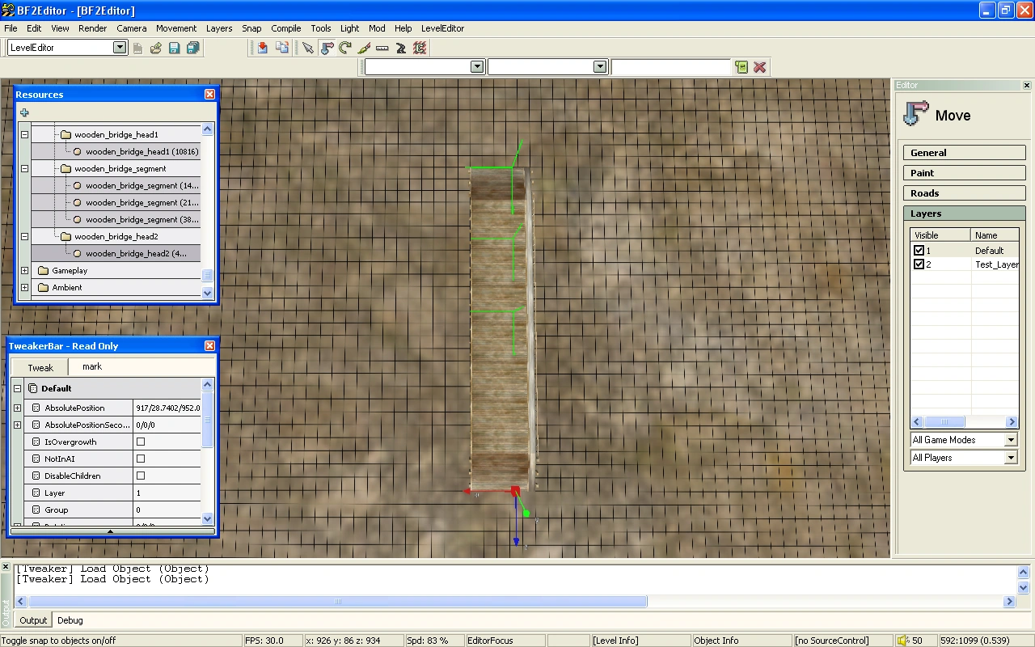The image size is (1035, 647).
Task: Click the red arrow import toolbar icon
Action: click(x=263, y=48)
